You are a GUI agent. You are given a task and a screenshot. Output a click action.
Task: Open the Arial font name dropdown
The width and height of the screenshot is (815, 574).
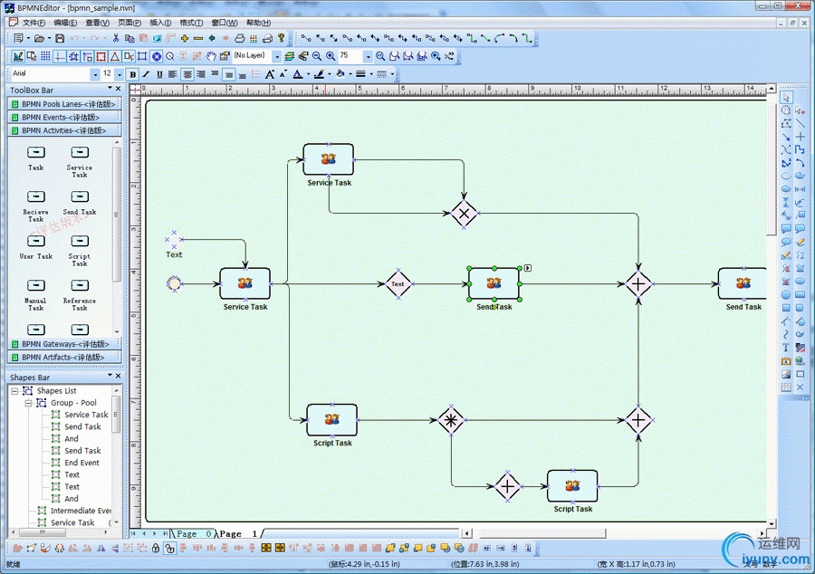pyautogui.click(x=95, y=74)
